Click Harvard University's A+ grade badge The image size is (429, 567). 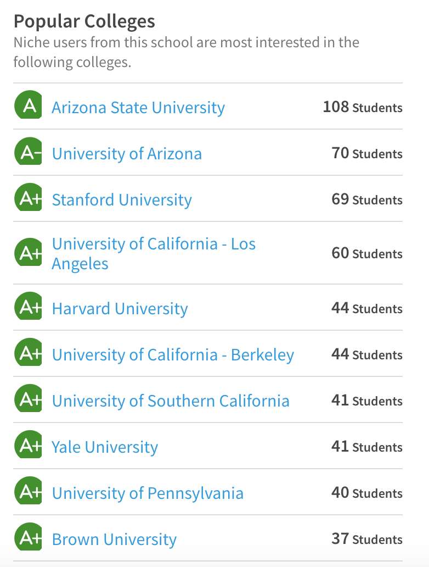click(x=28, y=307)
